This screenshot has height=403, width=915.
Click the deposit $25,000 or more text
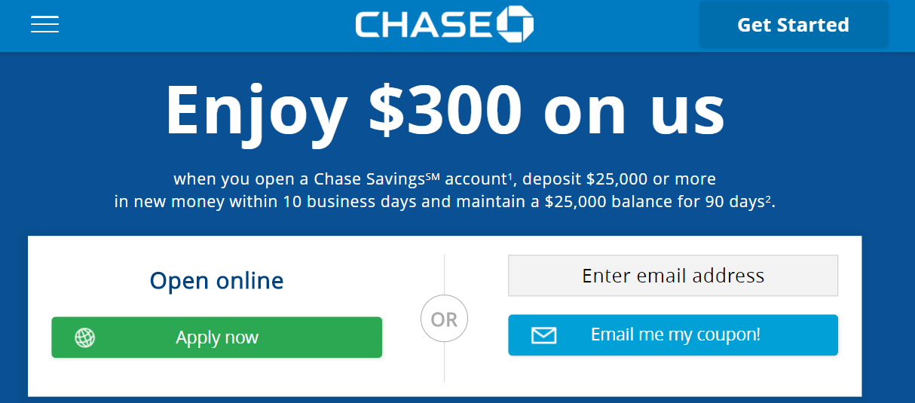(x=620, y=179)
